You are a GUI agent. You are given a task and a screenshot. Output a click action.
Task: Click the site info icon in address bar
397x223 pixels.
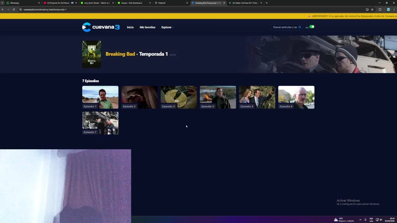point(20,9)
